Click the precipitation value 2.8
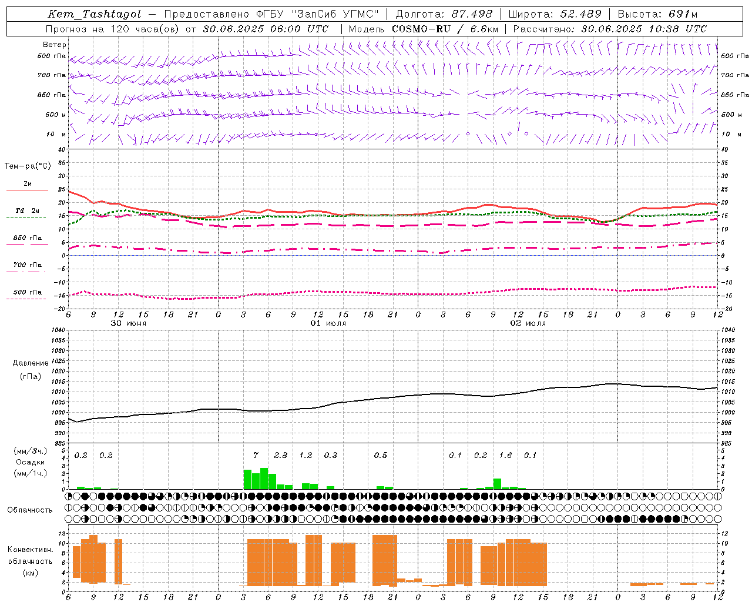 (281, 455)
